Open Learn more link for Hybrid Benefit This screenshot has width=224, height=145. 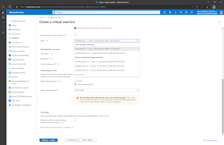pyautogui.click(x=104, y=116)
